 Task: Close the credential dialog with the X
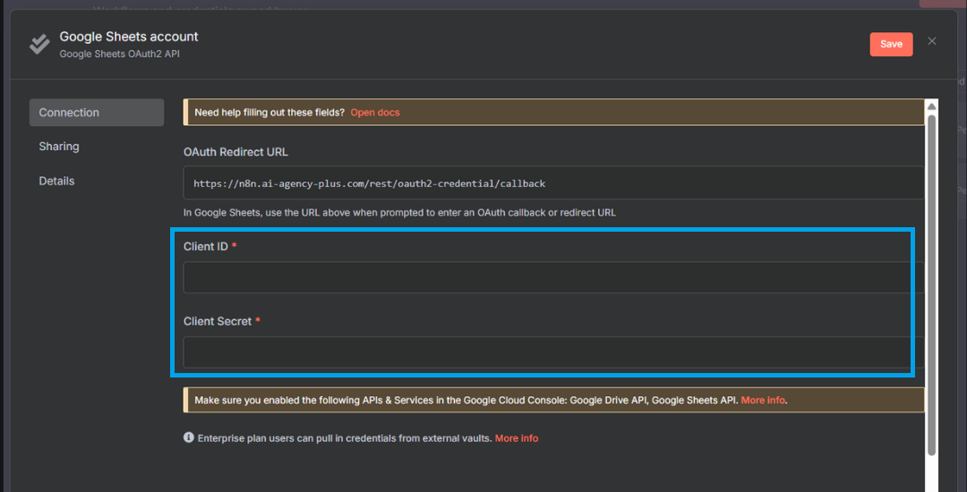coord(932,41)
